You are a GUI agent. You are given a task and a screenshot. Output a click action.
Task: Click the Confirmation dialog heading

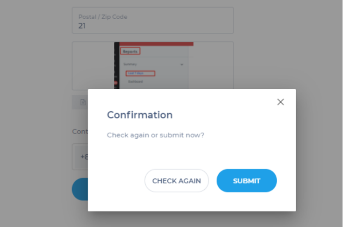click(140, 115)
